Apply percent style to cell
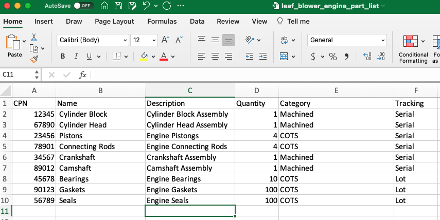440x220 pixels. point(332,57)
